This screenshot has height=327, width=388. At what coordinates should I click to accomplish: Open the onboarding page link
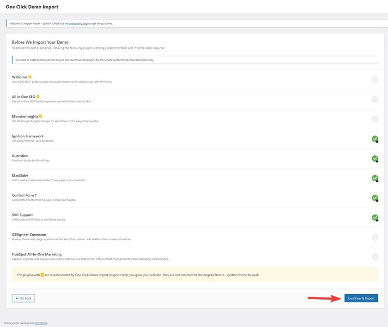click(79, 24)
